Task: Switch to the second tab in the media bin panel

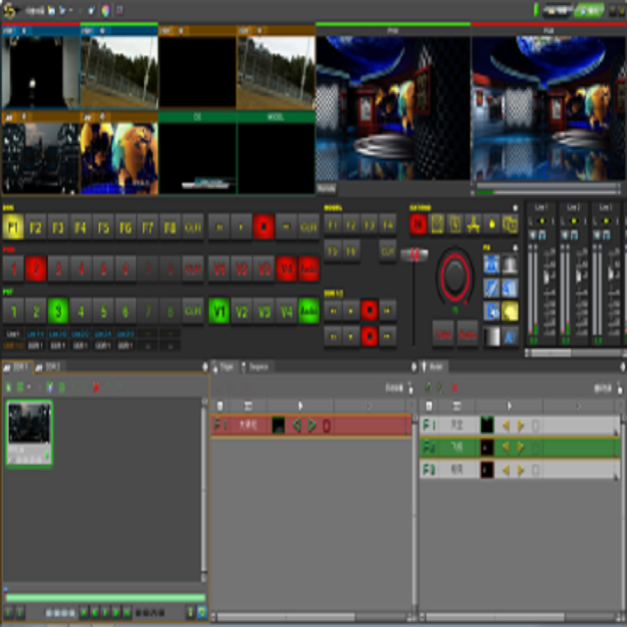Action: [x=51, y=366]
